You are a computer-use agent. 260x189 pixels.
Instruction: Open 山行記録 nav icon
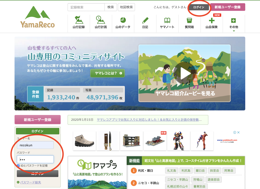point(79,22)
